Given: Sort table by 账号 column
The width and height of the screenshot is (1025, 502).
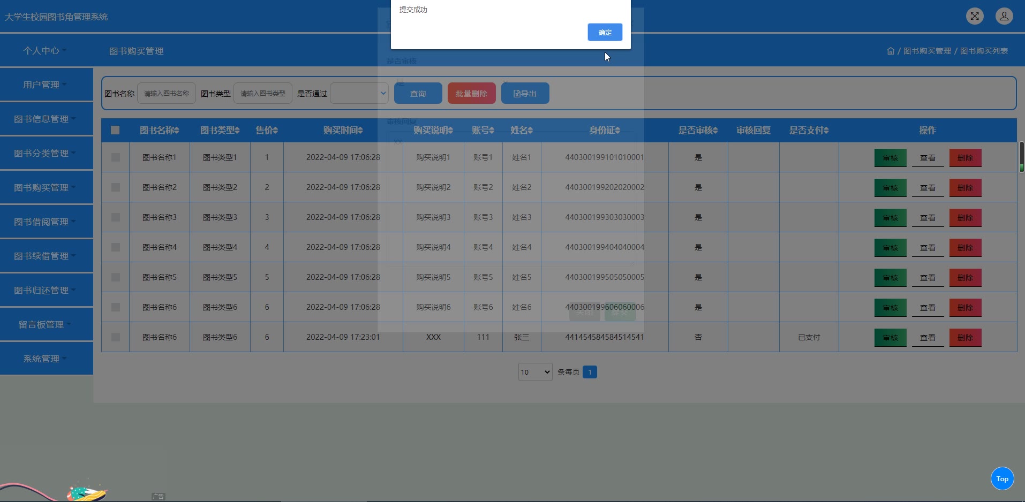Looking at the screenshot, I should pyautogui.click(x=483, y=130).
